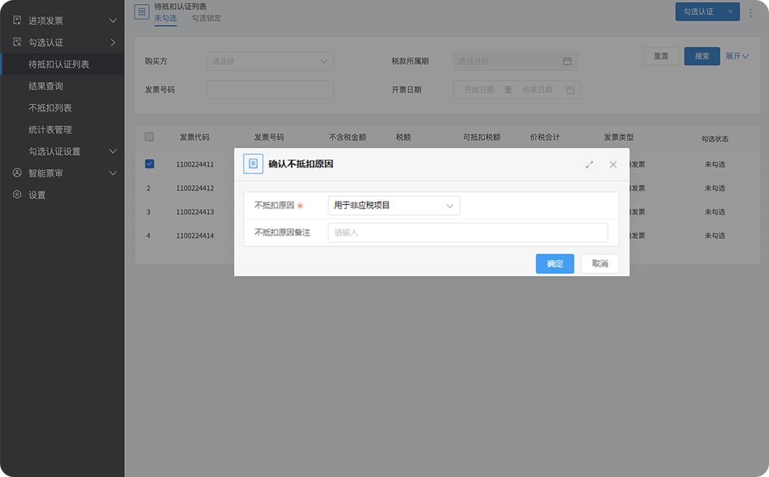769x477 pixels.
Task: Open the 购买方 select dropdown
Action: pyautogui.click(x=270, y=61)
